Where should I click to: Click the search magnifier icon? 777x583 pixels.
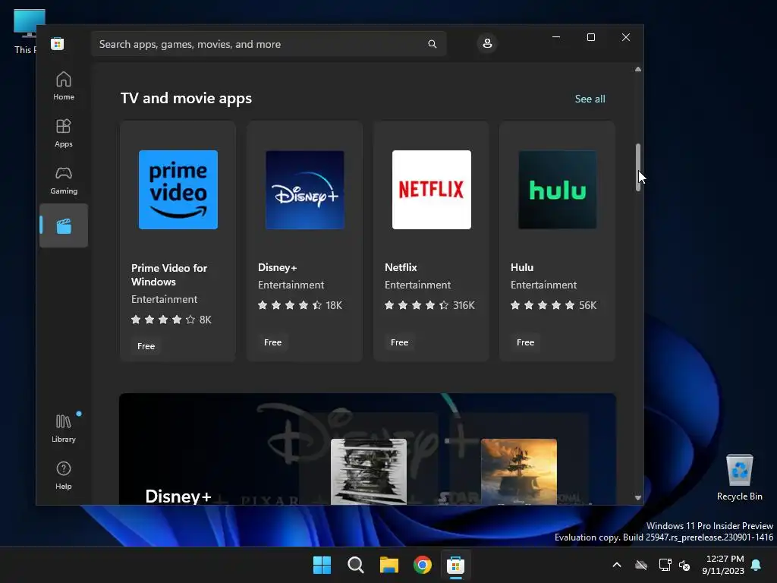tap(432, 44)
